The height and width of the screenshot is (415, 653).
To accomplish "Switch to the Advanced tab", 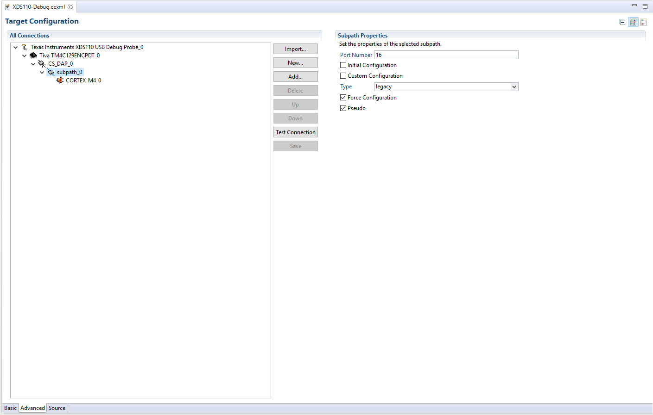I will (33, 408).
